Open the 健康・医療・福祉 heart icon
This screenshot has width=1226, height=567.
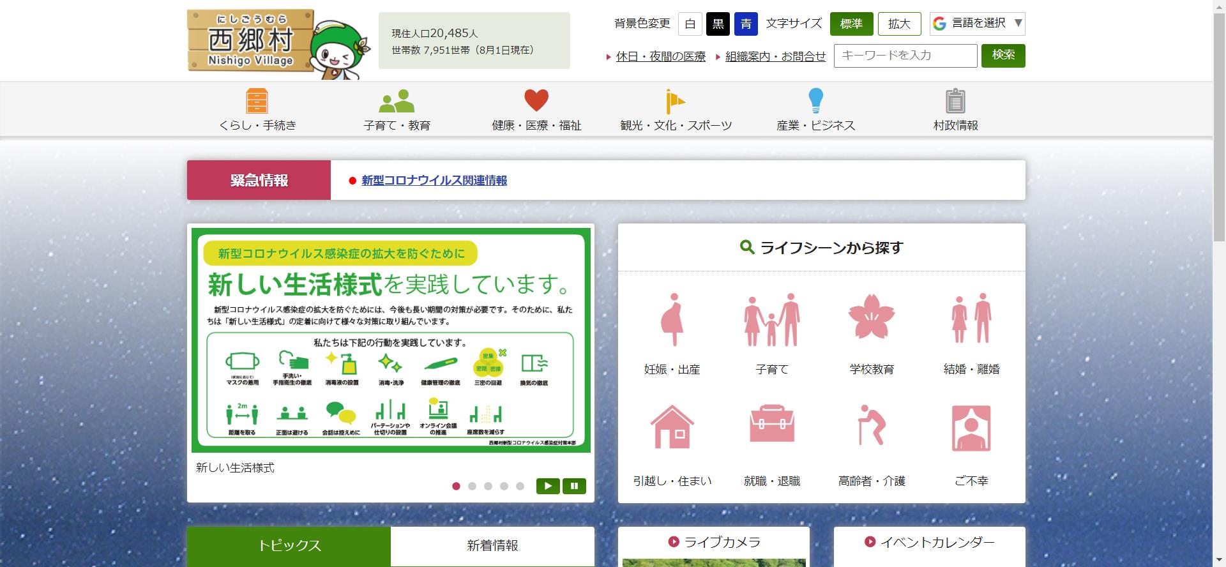click(536, 101)
